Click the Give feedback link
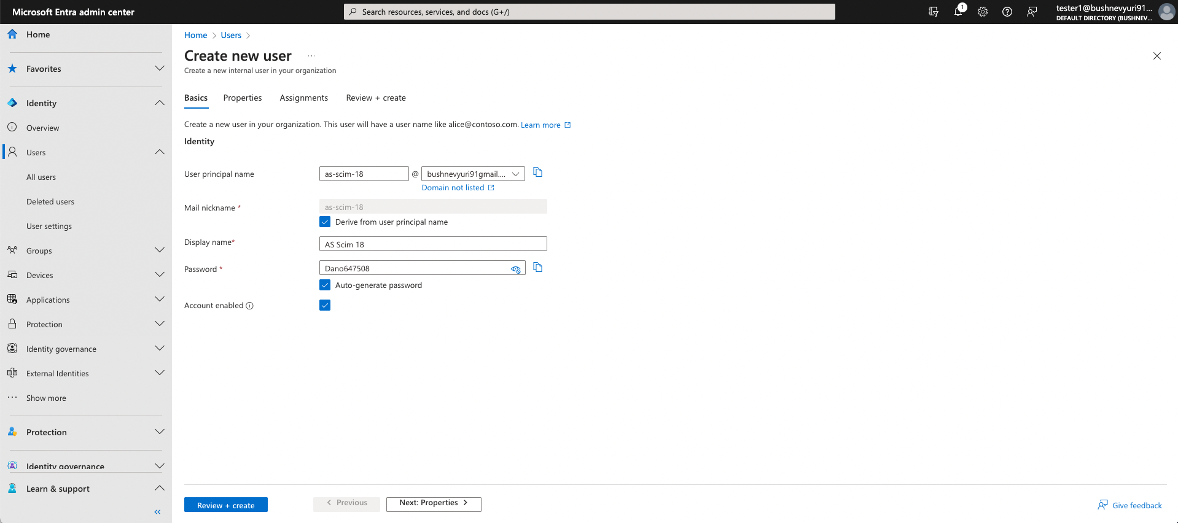This screenshot has height=523, width=1178. pos(1130,505)
